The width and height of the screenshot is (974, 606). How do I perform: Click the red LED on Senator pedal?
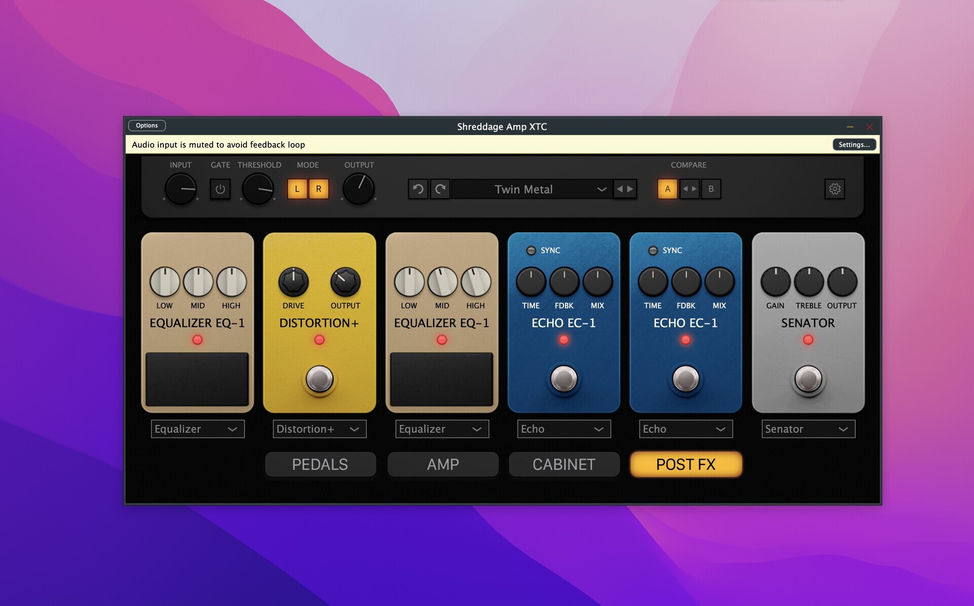pos(809,340)
